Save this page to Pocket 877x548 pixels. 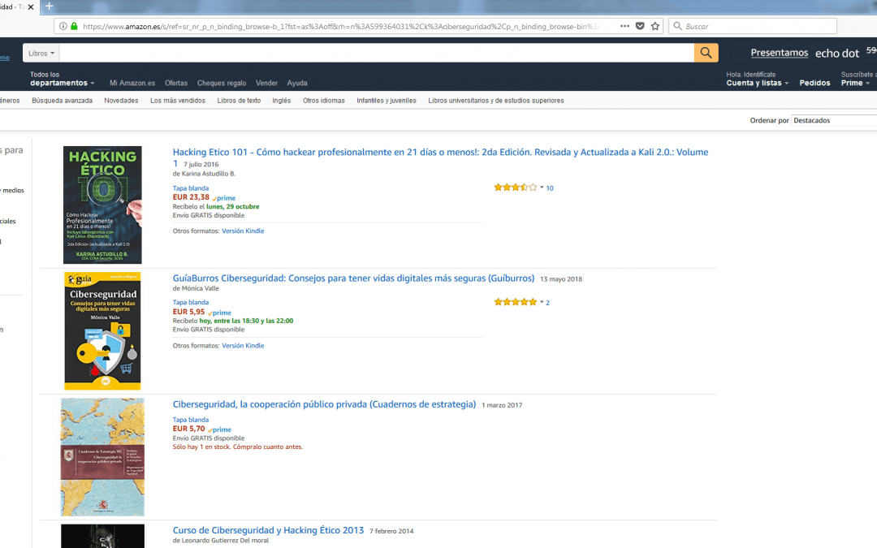[x=639, y=25]
